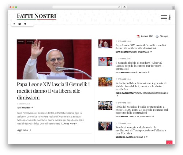Click comment bubble on Canada Alberta article
Viewport: 183px width, 155px height.
(149, 72)
